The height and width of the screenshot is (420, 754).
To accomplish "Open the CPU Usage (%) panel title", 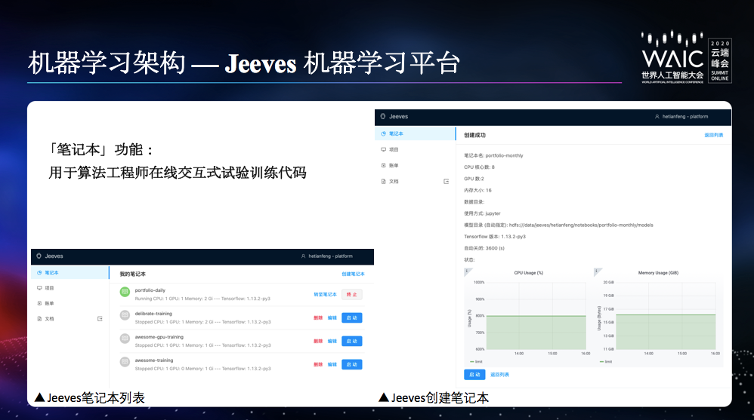I will pyautogui.click(x=528, y=273).
